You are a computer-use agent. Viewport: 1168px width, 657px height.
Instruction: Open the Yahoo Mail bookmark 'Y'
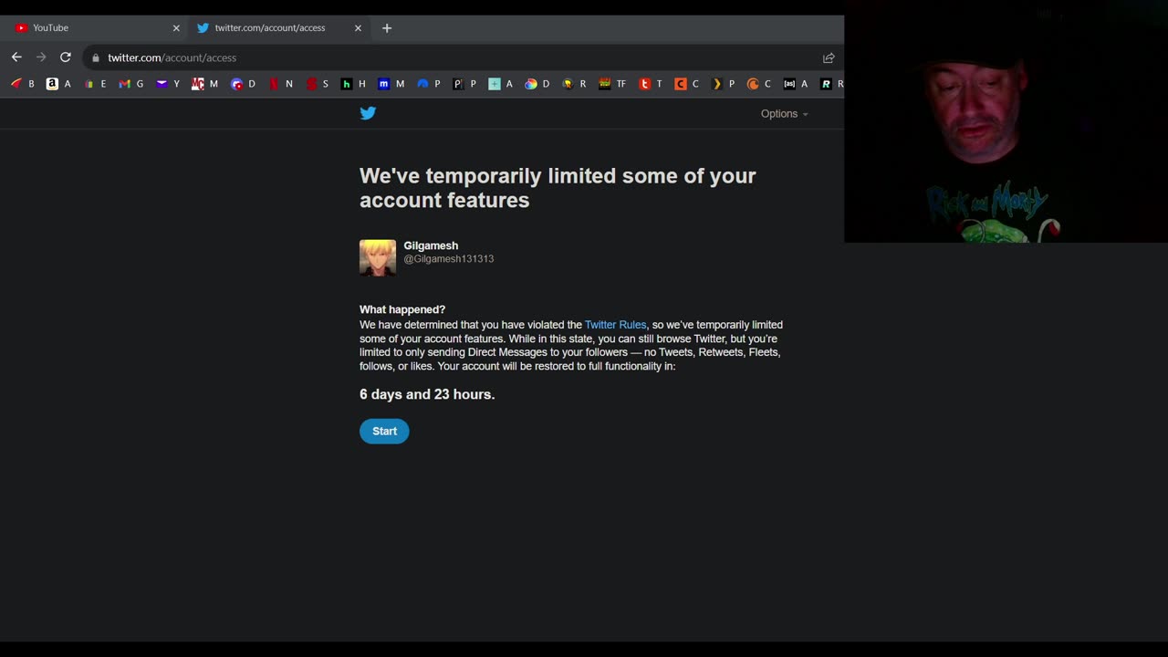[x=168, y=84]
